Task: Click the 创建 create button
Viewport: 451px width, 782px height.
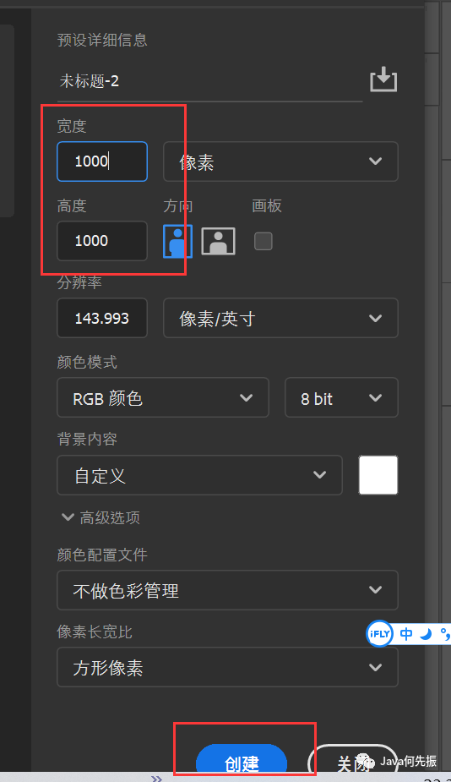Action: (242, 762)
